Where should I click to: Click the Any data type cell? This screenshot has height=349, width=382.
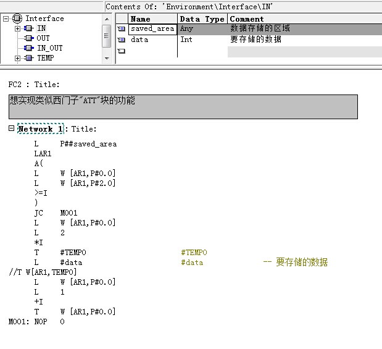point(202,29)
